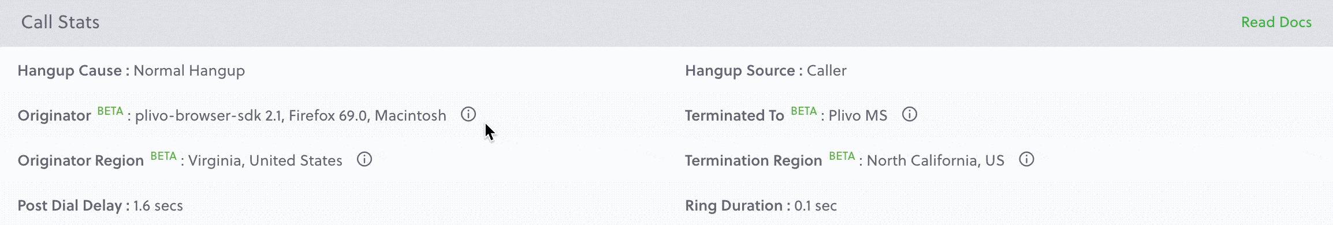Image resolution: width=1333 pixels, height=225 pixels.
Task: Select the Plivo MS value
Action: click(x=858, y=115)
